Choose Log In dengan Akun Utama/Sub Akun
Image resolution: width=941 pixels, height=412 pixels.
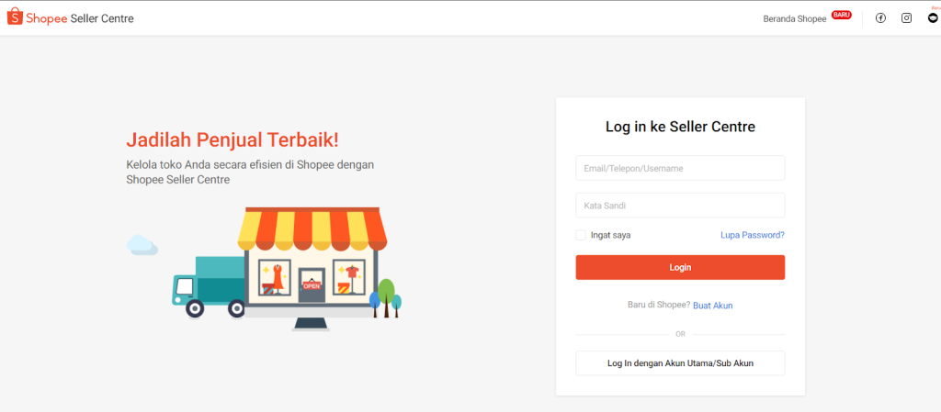pyautogui.click(x=680, y=362)
